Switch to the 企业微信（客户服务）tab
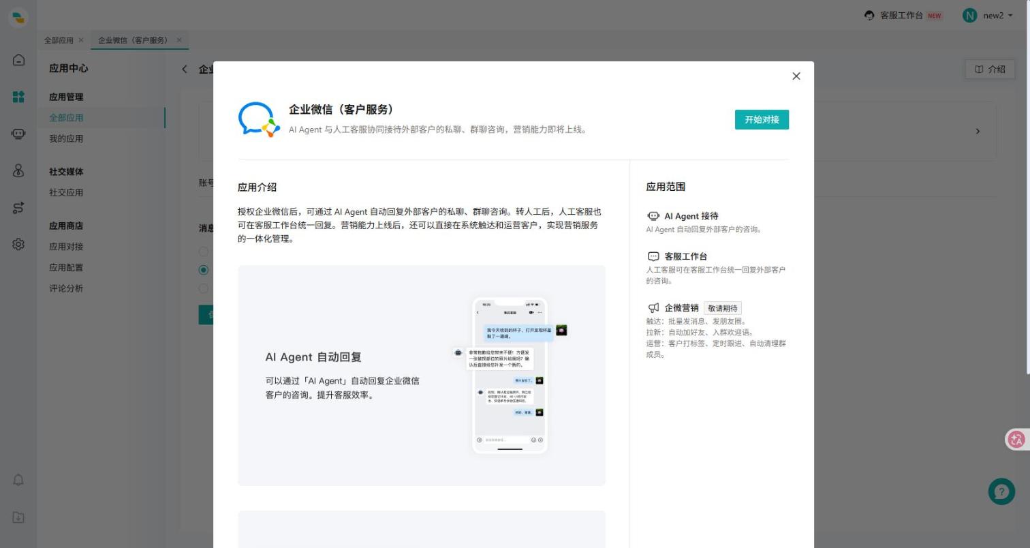The image size is (1030, 548). coord(134,40)
